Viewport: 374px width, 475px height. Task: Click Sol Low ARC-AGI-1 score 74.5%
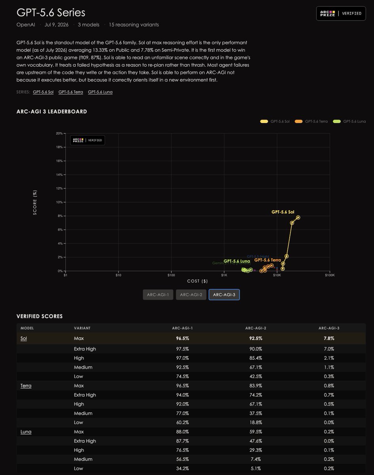tap(182, 376)
